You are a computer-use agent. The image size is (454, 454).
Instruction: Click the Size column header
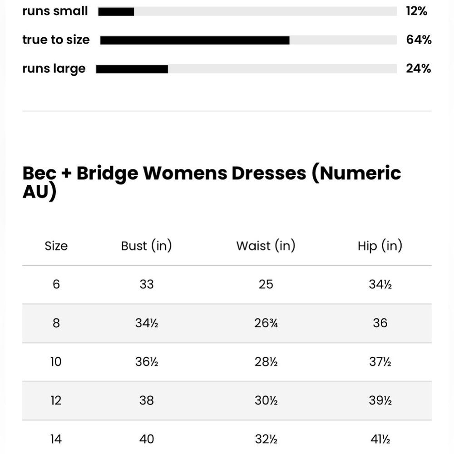(56, 246)
